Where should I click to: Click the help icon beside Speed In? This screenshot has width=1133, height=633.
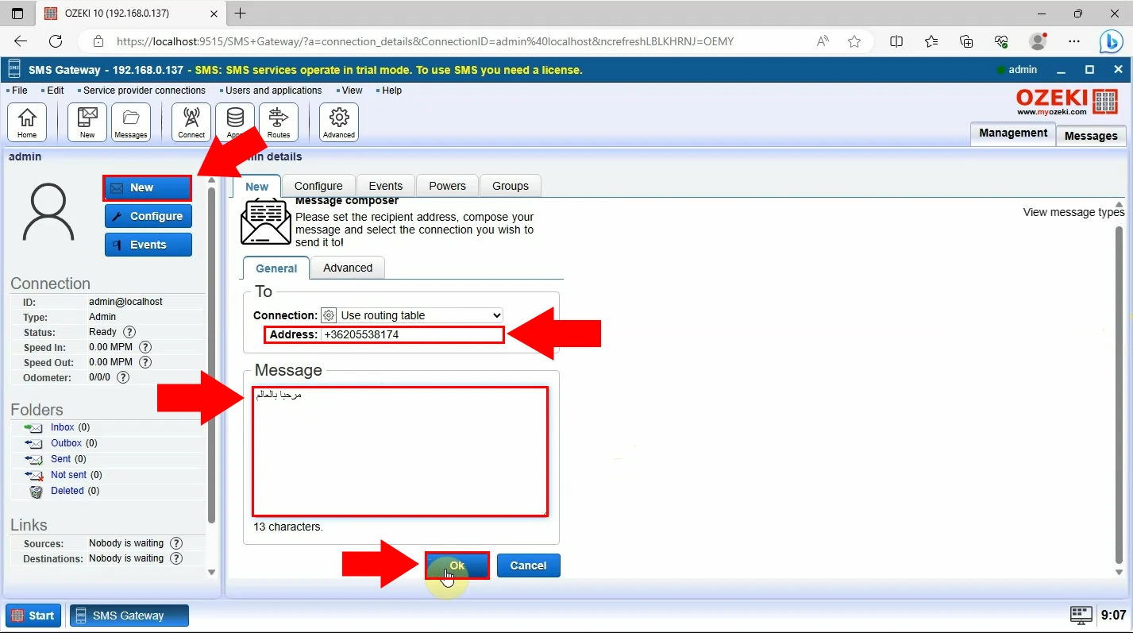pos(145,347)
